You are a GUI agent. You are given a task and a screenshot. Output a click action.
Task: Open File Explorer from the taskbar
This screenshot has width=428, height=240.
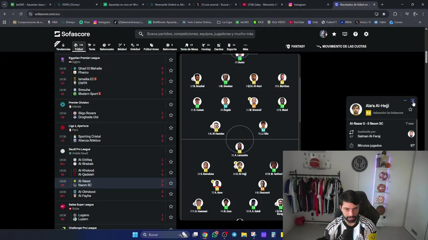244,235
